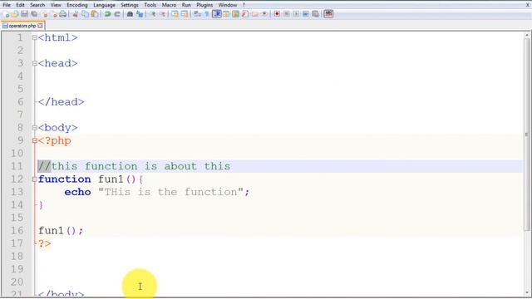Click the vertical scrollbar thumb
Screen dimensions: 532x299
pyautogui.click(x=527, y=135)
